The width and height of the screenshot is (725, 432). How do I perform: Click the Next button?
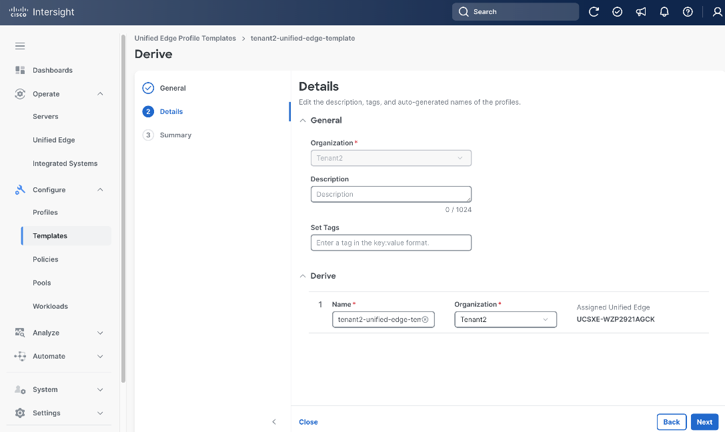pyautogui.click(x=704, y=422)
